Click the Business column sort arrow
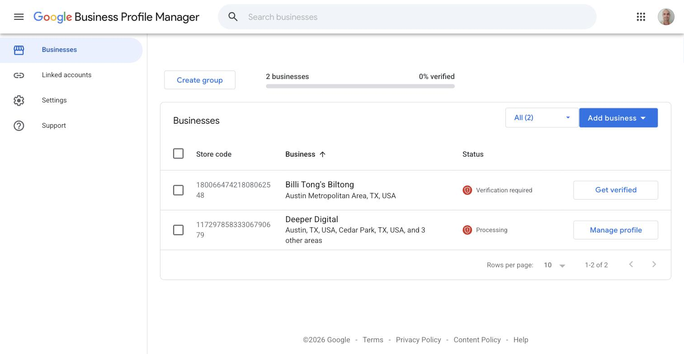Screen dimensions: 684x354 point(322,154)
